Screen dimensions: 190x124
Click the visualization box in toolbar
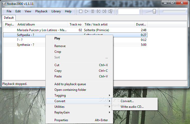(x=129, y=11)
